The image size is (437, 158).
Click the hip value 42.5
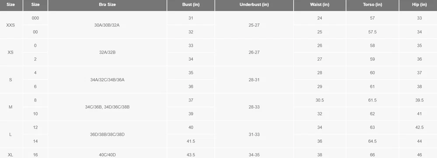pyautogui.click(x=419, y=127)
